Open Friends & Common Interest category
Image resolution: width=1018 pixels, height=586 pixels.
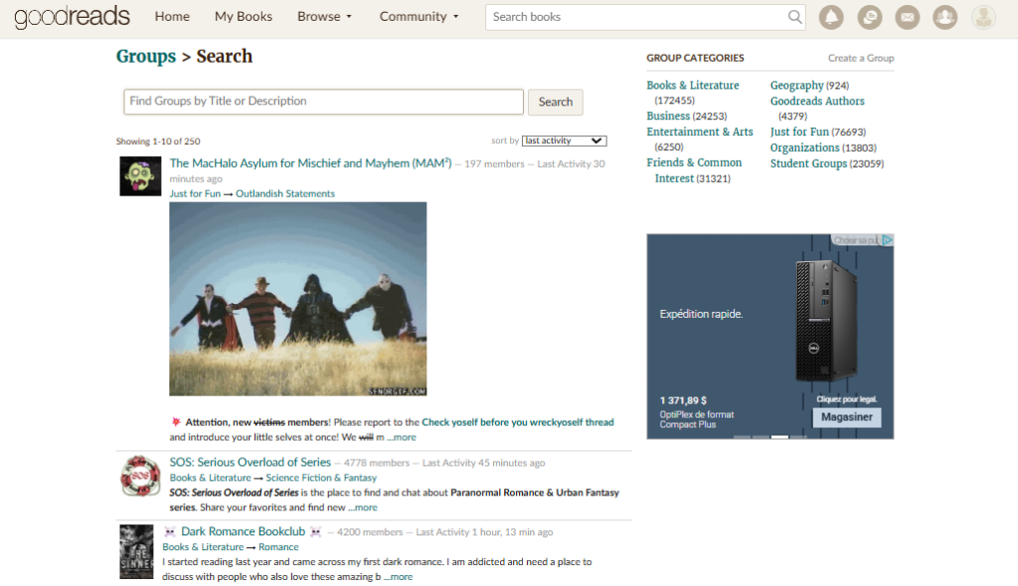coord(694,170)
